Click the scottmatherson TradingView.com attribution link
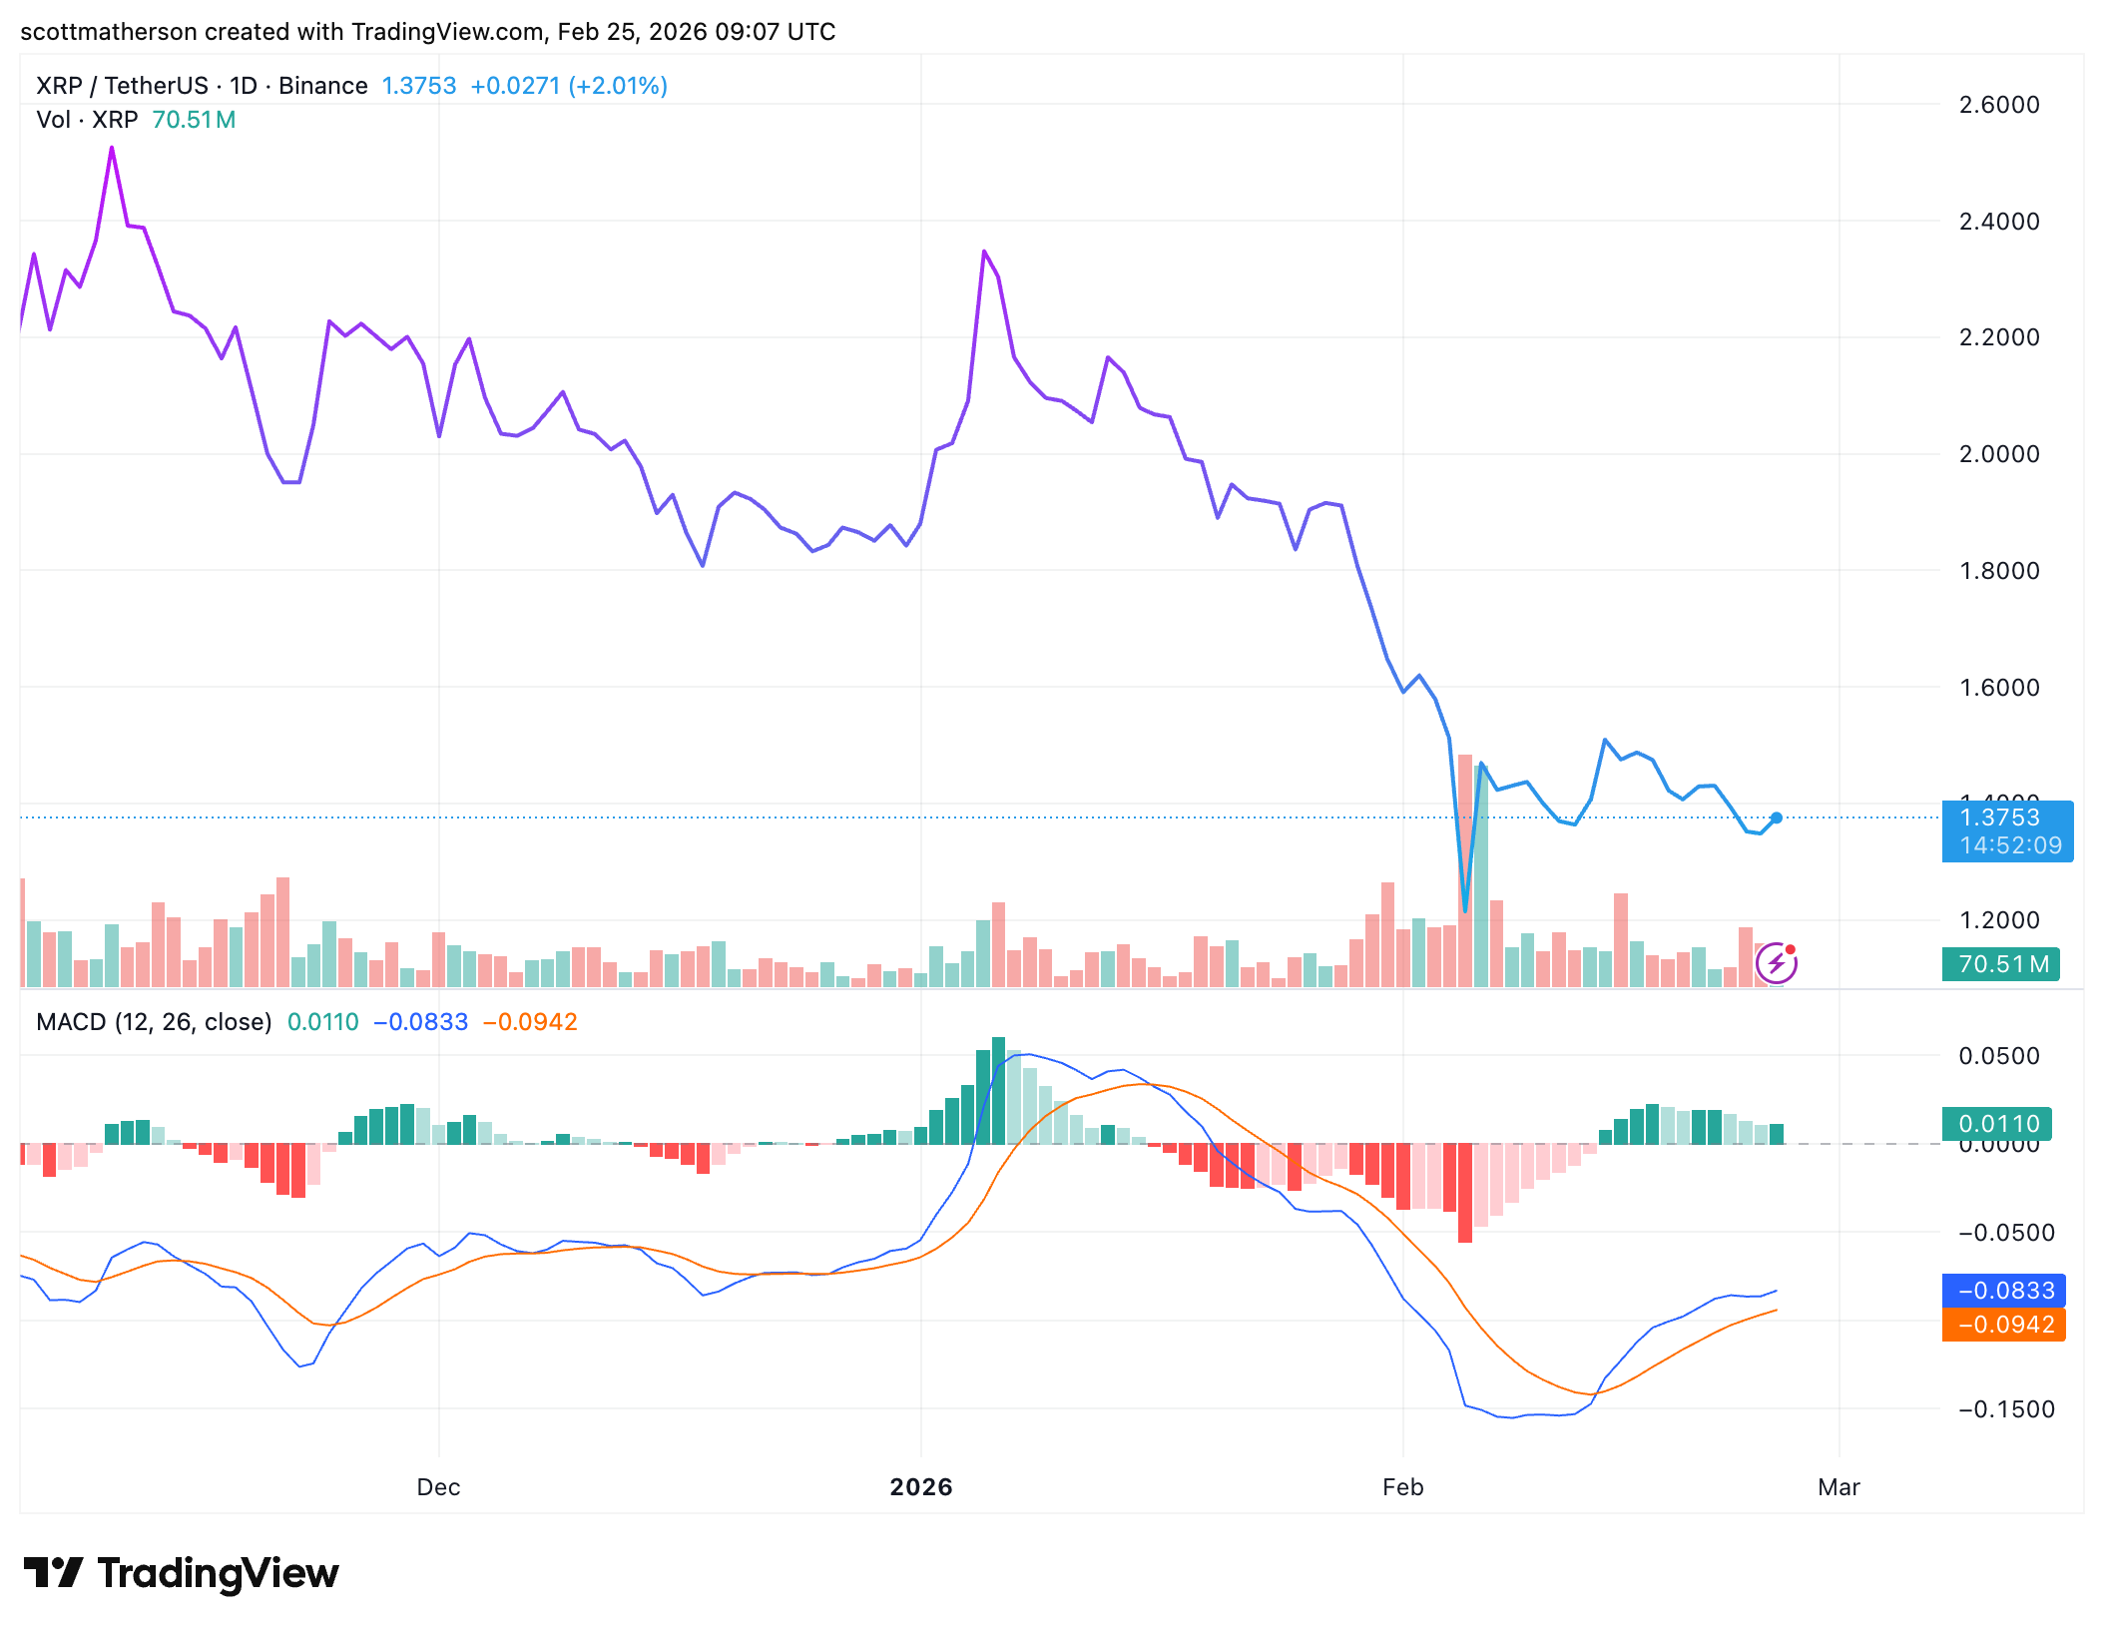Viewport: 2104px width, 1633px height. pos(427,31)
